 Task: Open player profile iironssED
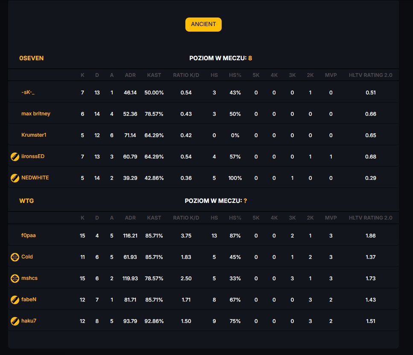33,156
